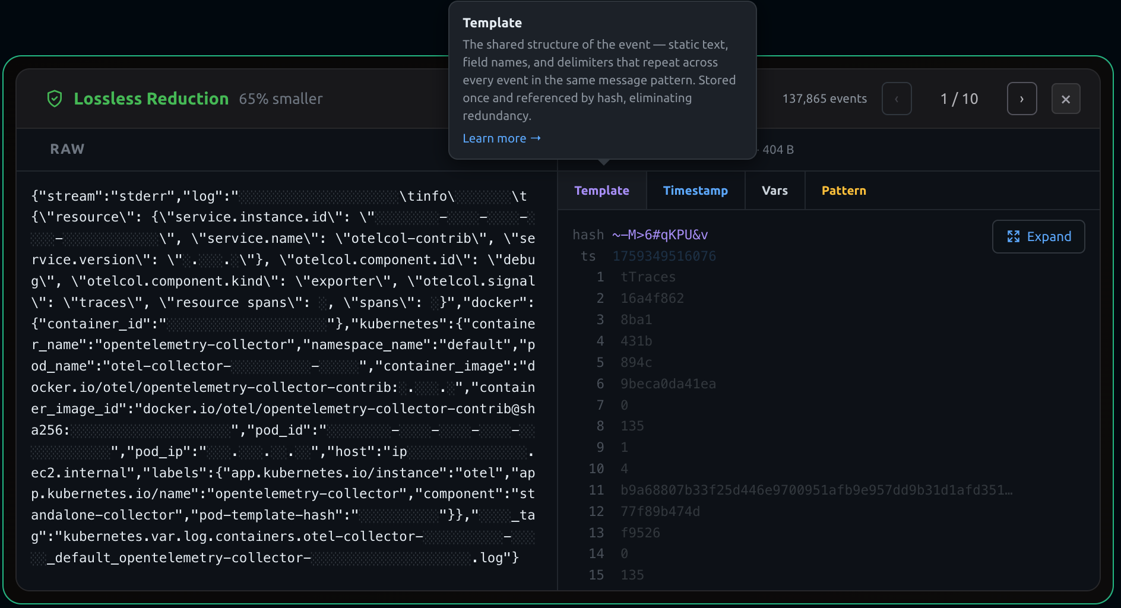Click the 137,865 events counter
This screenshot has height=608, width=1121.
pos(824,99)
